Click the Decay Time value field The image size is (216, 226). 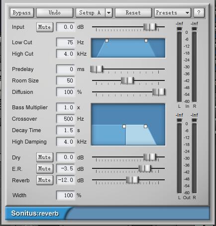(66, 130)
